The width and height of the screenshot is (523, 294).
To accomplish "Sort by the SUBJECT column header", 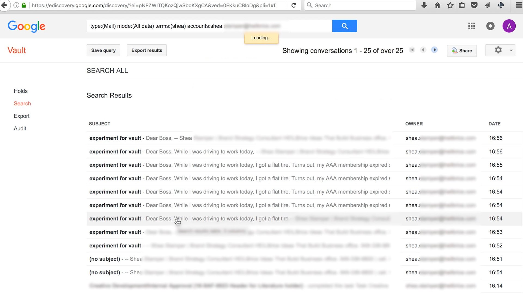I will (99, 124).
